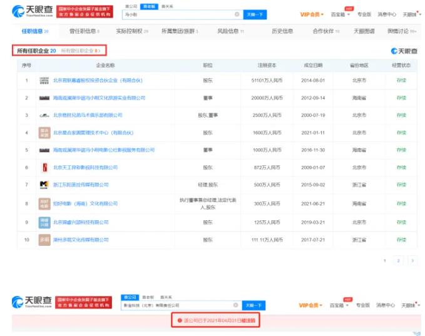This screenshot has width=425, height=336.
Task: Go to page 2 of the company list
Action: click(x=398, y=261)
